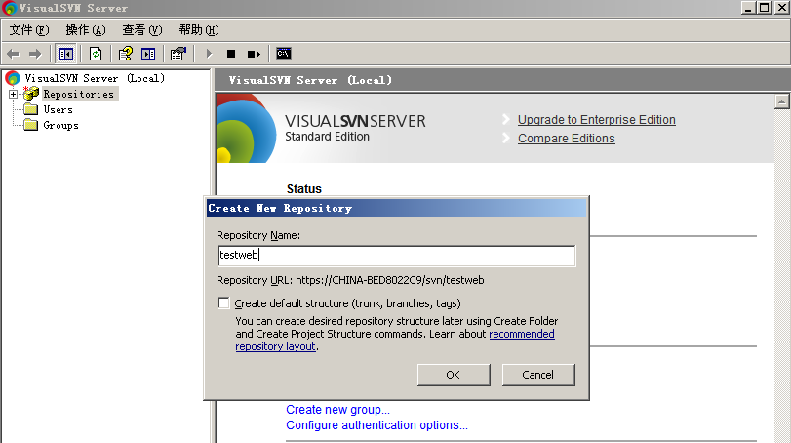This screenshot has height=443, width=791.
Task: Click the Users folder icon
Action: coord(31,109)
